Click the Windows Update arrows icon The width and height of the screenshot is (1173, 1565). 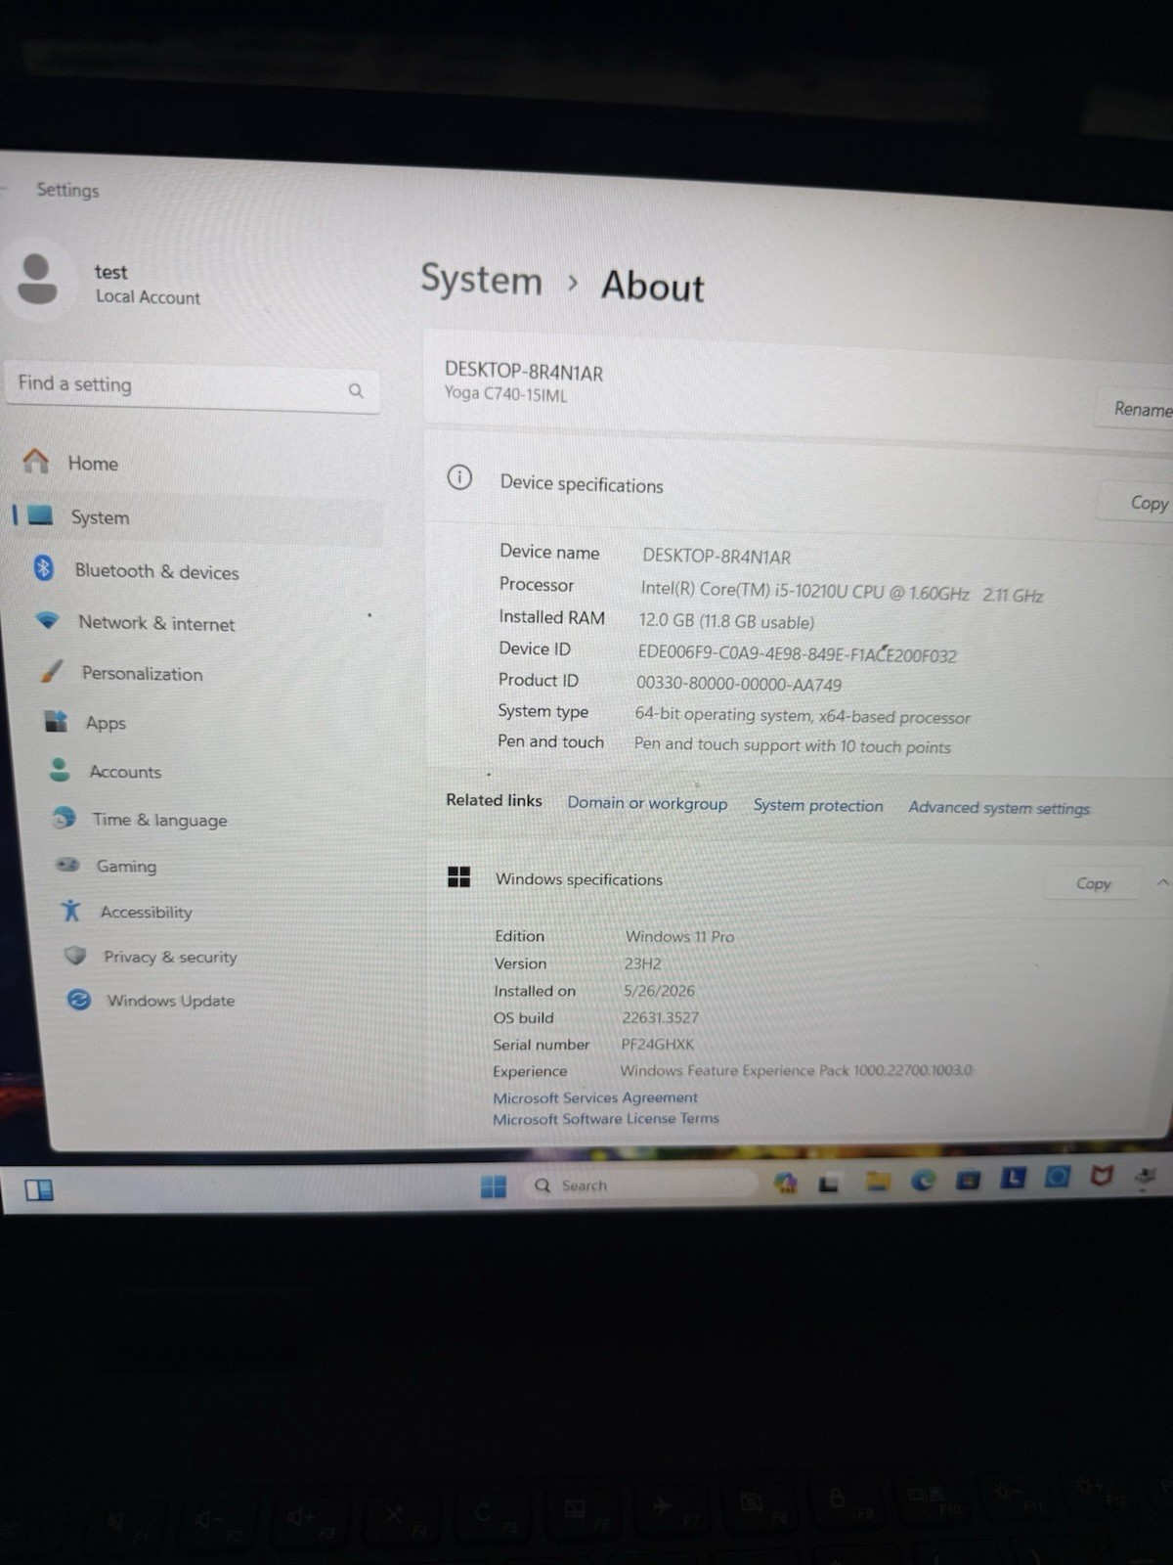coord(78,1000)
